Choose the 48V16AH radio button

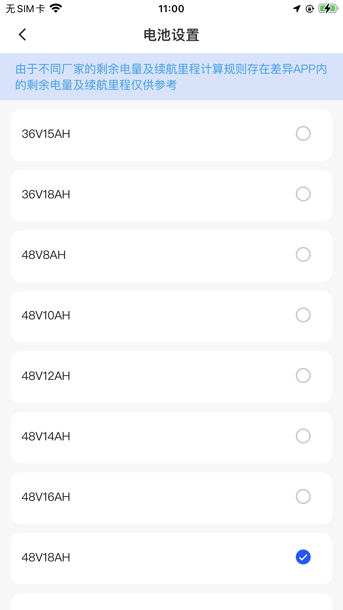(303, 496)
